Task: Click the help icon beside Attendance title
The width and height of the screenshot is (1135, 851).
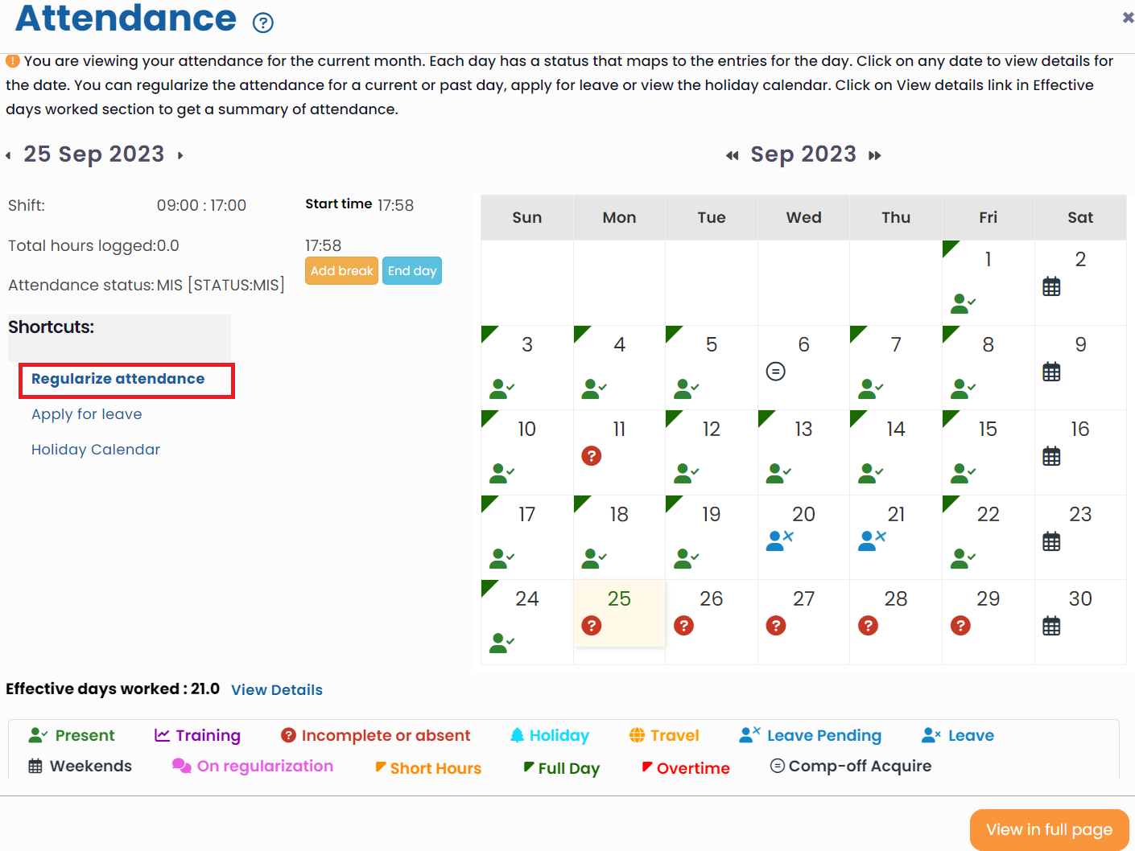Action: point(263,23)
